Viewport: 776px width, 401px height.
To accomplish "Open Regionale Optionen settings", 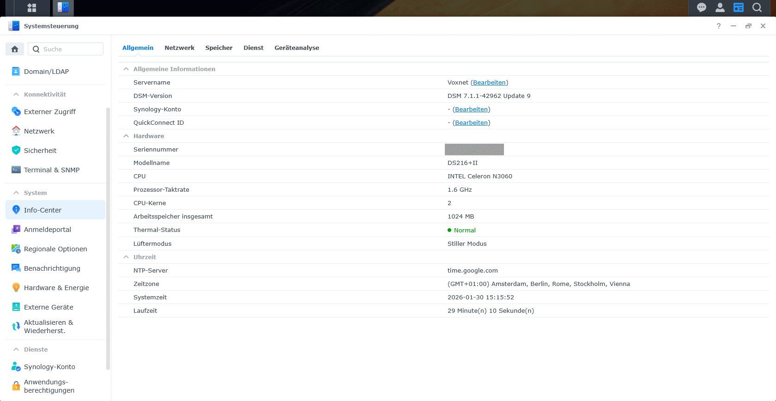I will (55, 249).
